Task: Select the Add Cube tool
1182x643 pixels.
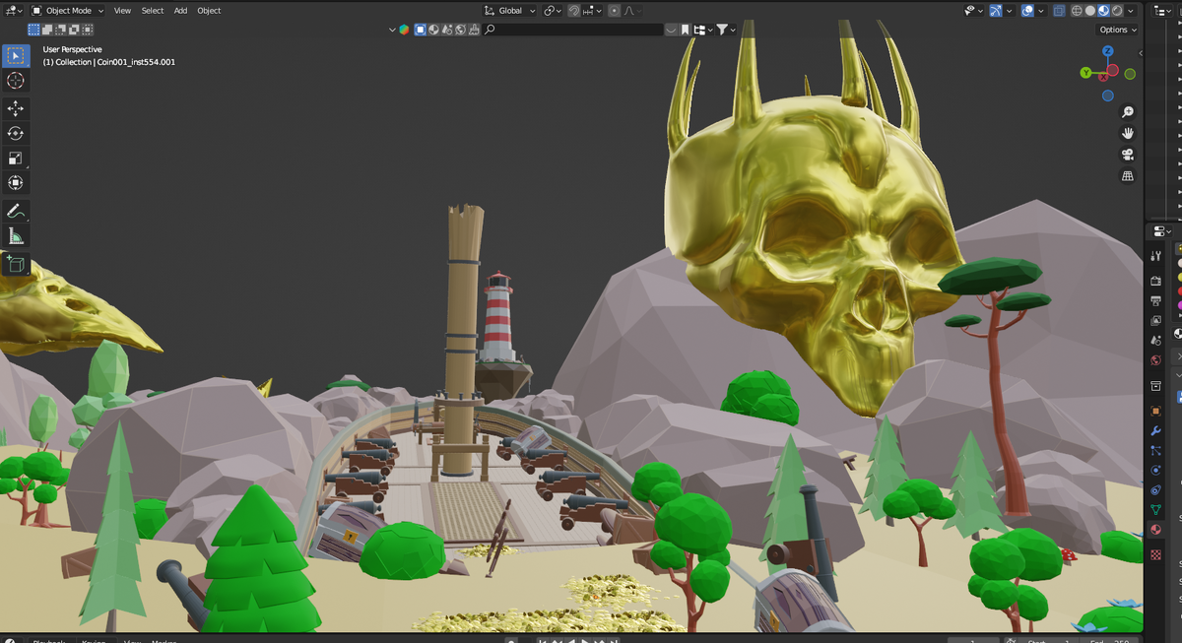Action: [16, 264]
